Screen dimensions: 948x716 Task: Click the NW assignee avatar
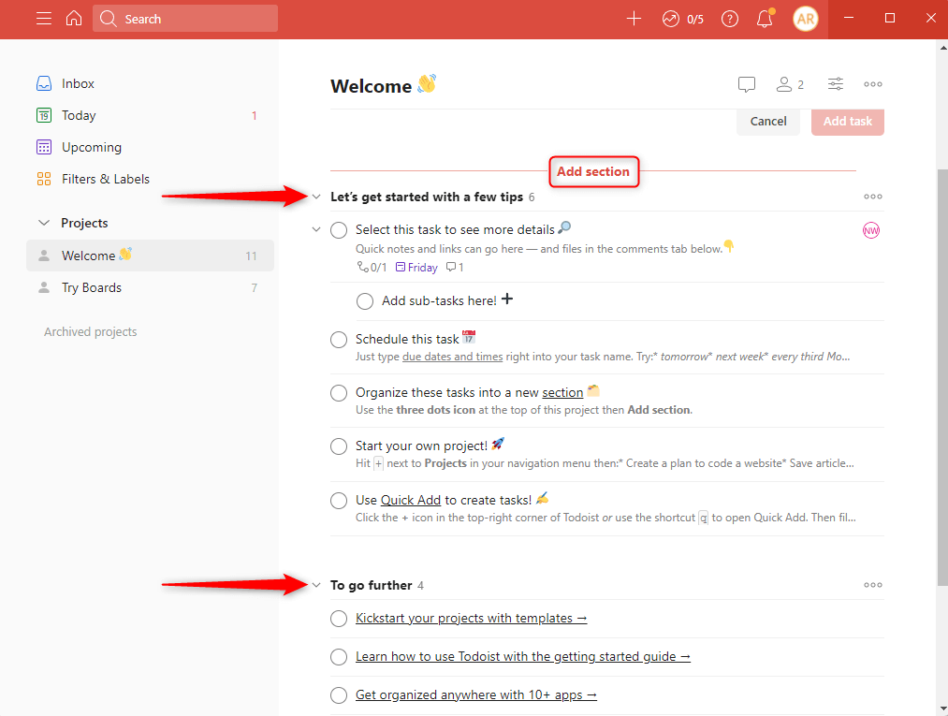coord(871,230)
